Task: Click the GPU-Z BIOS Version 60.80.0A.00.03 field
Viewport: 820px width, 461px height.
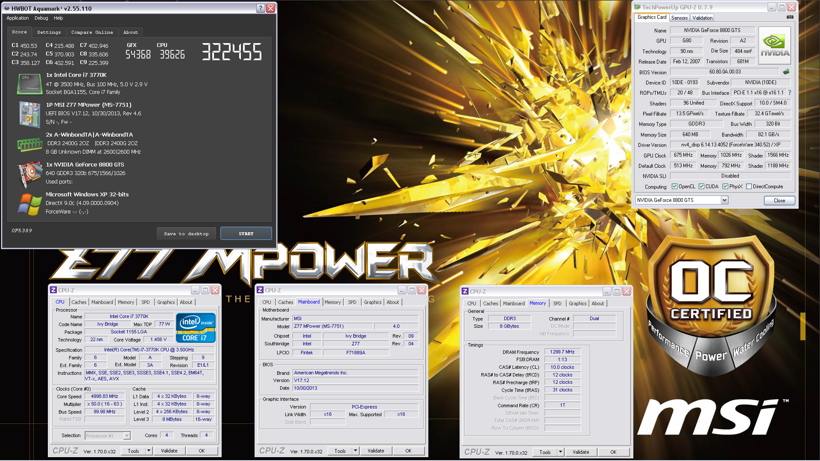Action: (725, 72)
